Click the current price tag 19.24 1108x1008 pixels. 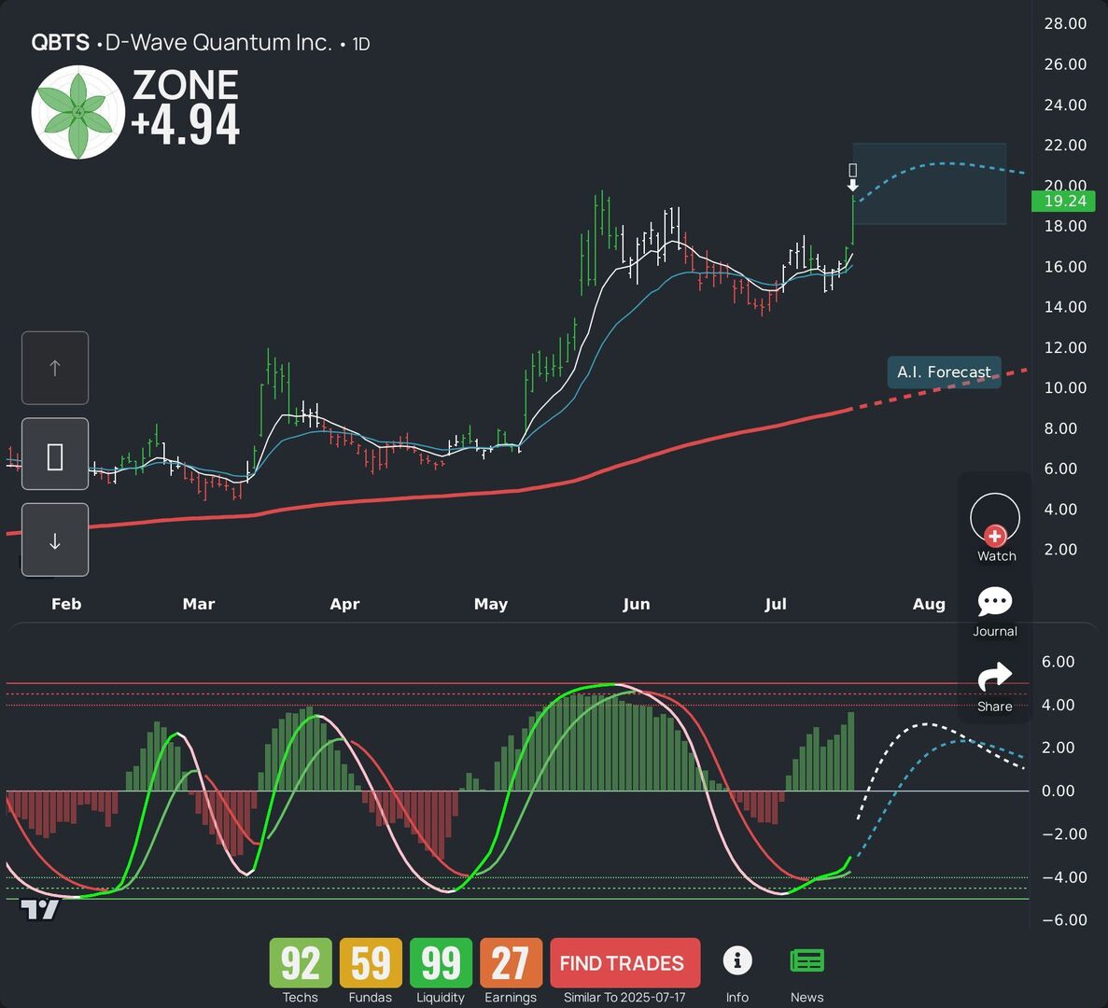coord(1063,202)
